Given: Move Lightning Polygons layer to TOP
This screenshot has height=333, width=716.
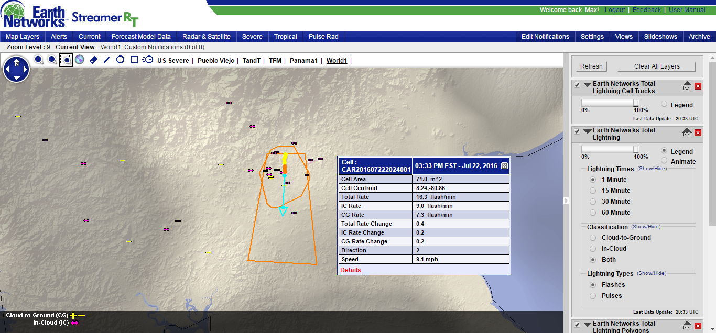Looking at the screenshot, I should (687, 326).
